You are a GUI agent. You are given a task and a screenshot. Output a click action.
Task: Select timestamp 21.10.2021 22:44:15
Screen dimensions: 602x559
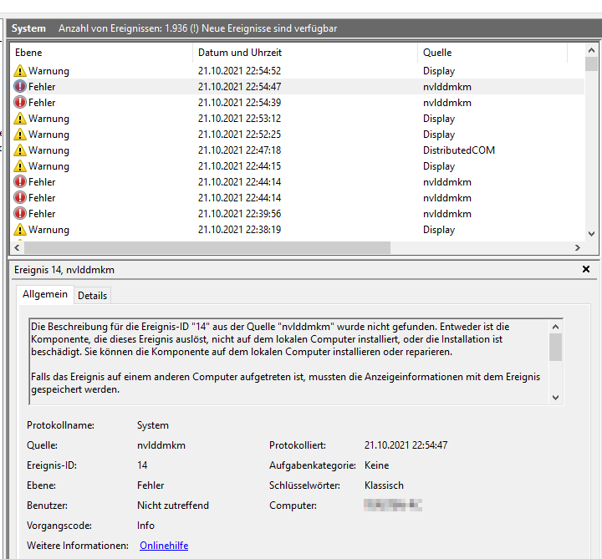pyautogui.click(x=240, y=166)
